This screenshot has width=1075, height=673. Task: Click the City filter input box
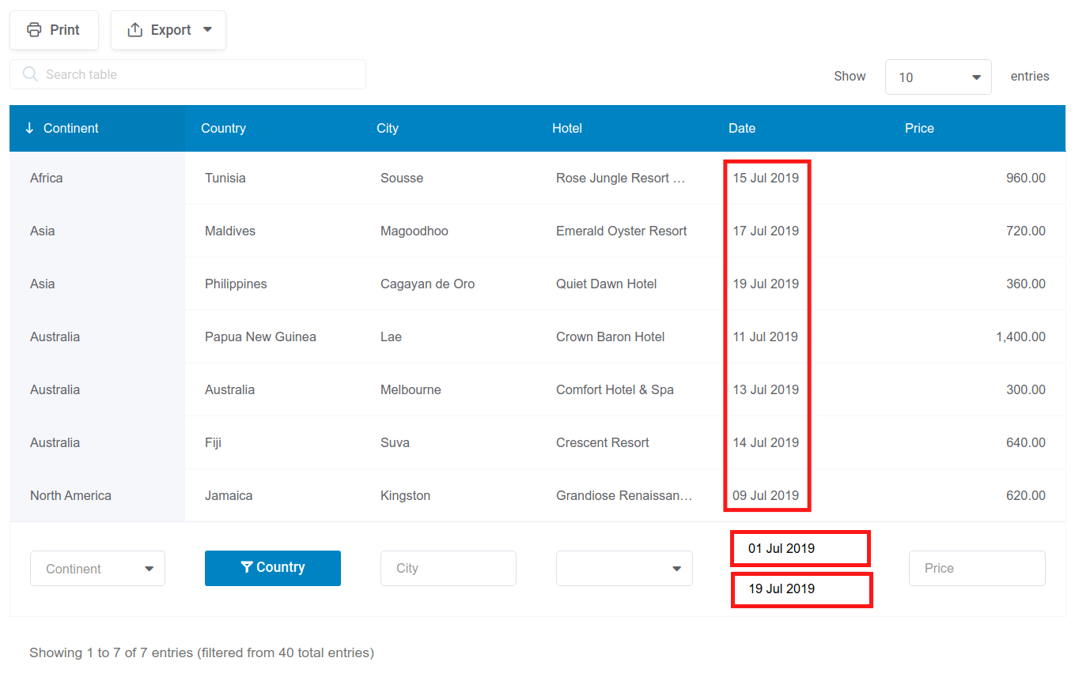448,568
